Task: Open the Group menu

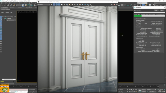Action: pos(15,3)
